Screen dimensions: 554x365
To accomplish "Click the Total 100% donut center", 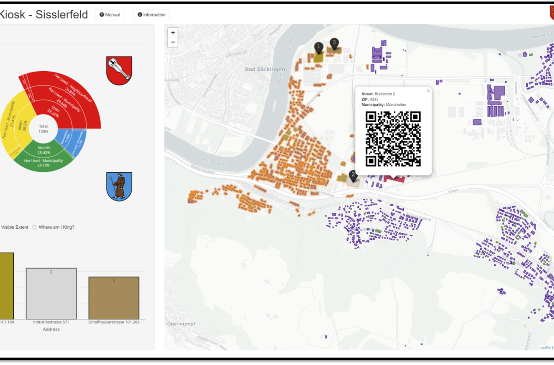I will 43,128.
